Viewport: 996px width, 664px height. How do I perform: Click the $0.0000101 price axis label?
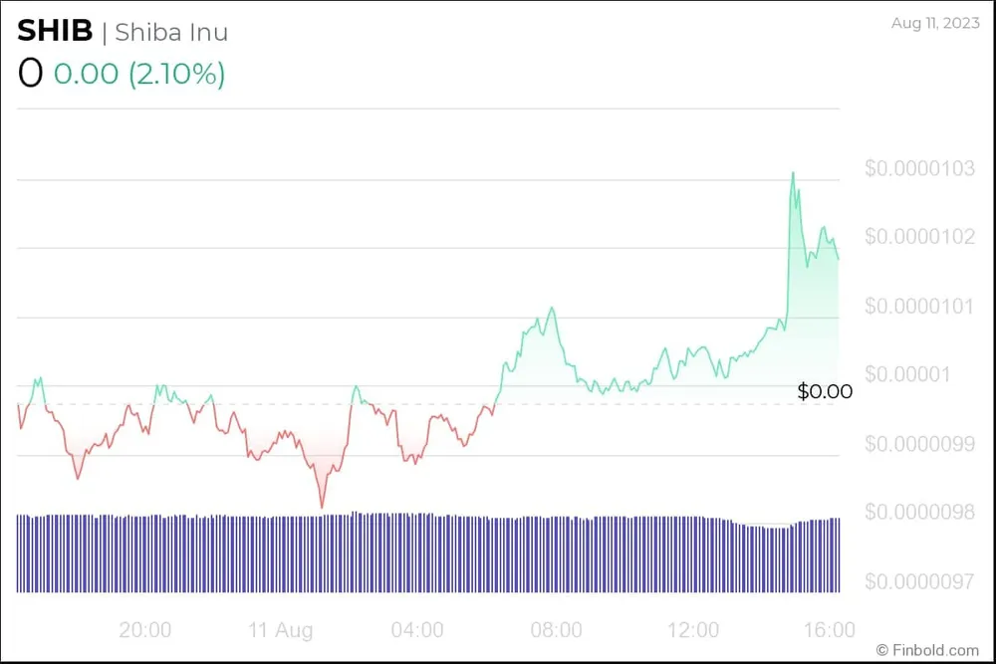pyautogui.click(x=919, y=306)
